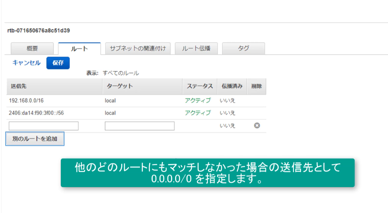
Task: Click the ターゲット column header
Action: tap(143, 86)
